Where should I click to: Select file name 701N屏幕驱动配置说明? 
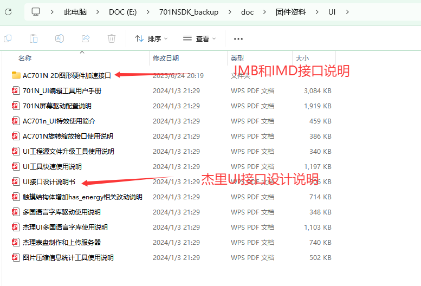(x=57, y=106)
